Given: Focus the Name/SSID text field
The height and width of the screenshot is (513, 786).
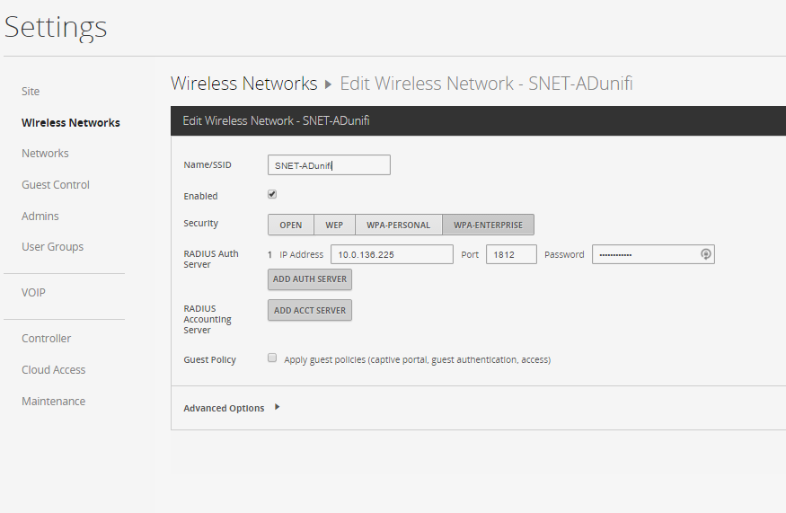Looking at the screenshot, I should [x=329, y=165].
